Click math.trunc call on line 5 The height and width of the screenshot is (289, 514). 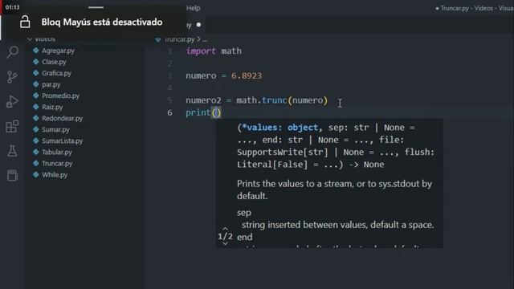(x=282, y=100)
